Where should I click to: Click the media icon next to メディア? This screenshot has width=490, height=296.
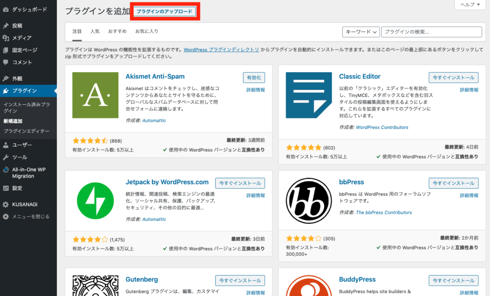point(6,38)
